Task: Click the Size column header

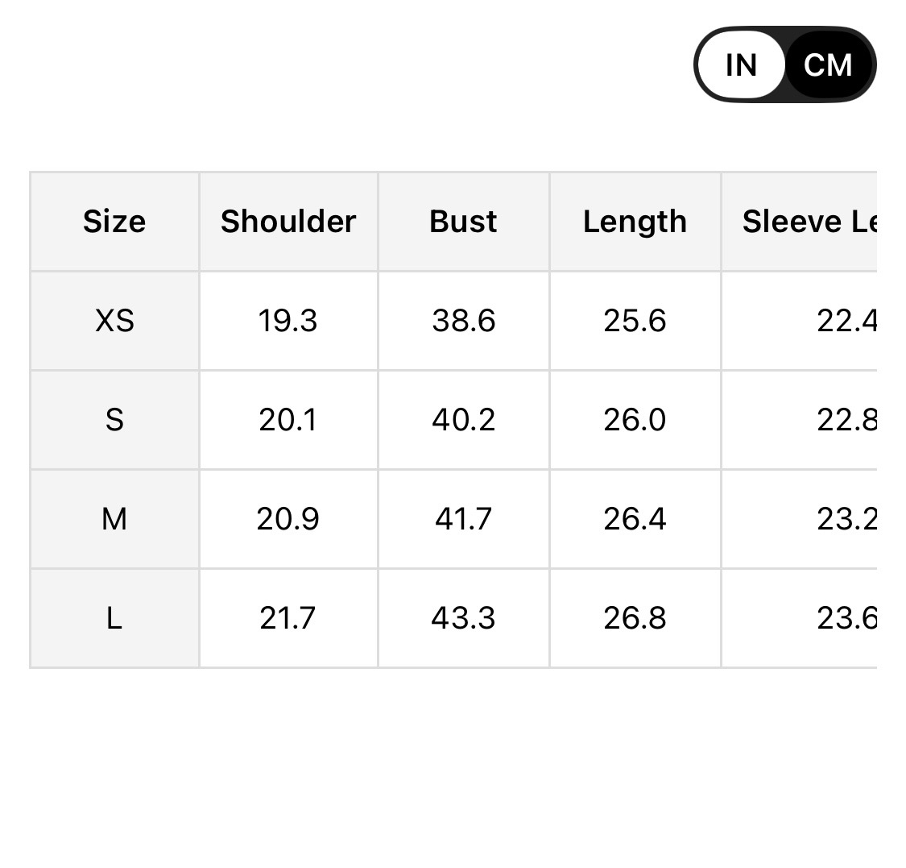Action: coord(114,222)
